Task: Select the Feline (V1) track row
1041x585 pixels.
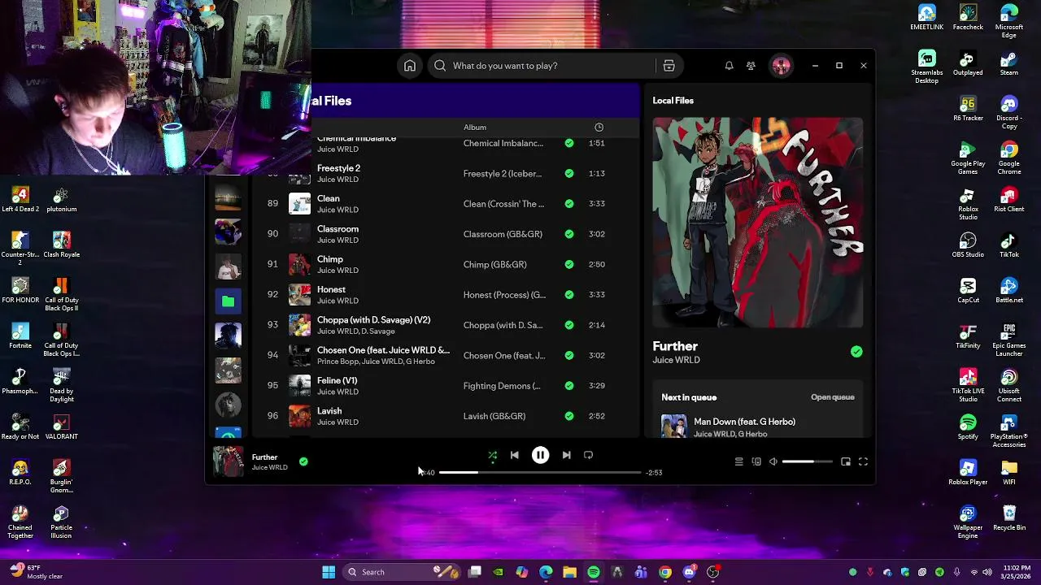Action: pos(445,386)
